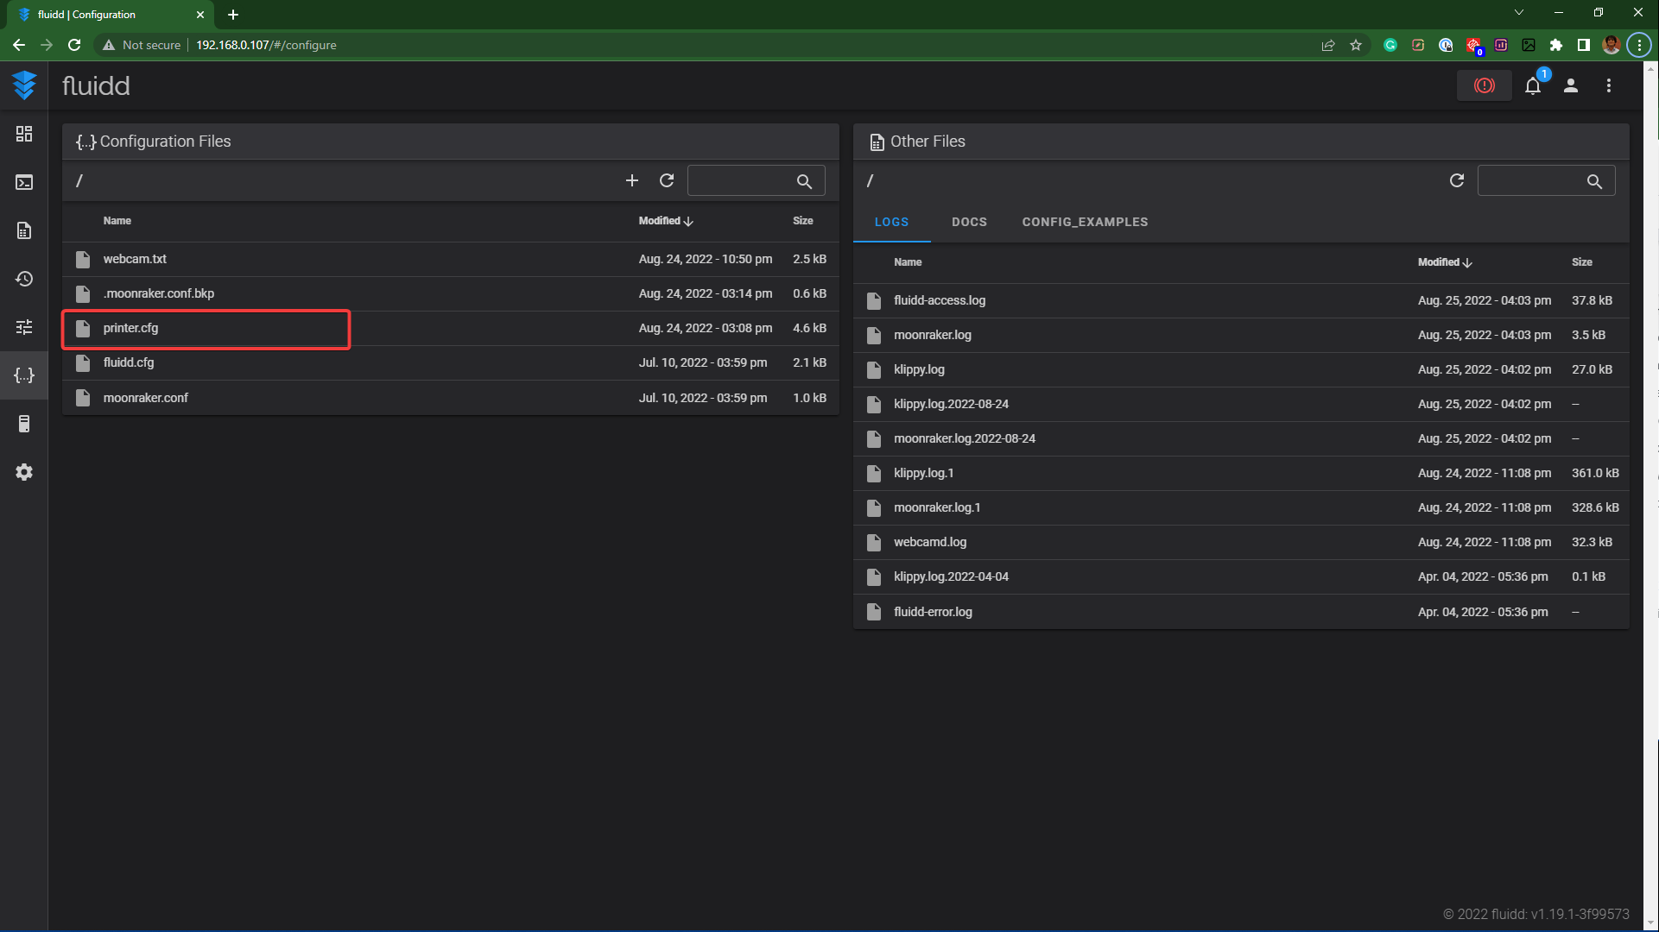
Task: Click the browser address bar URL
Action: point(266,45)
